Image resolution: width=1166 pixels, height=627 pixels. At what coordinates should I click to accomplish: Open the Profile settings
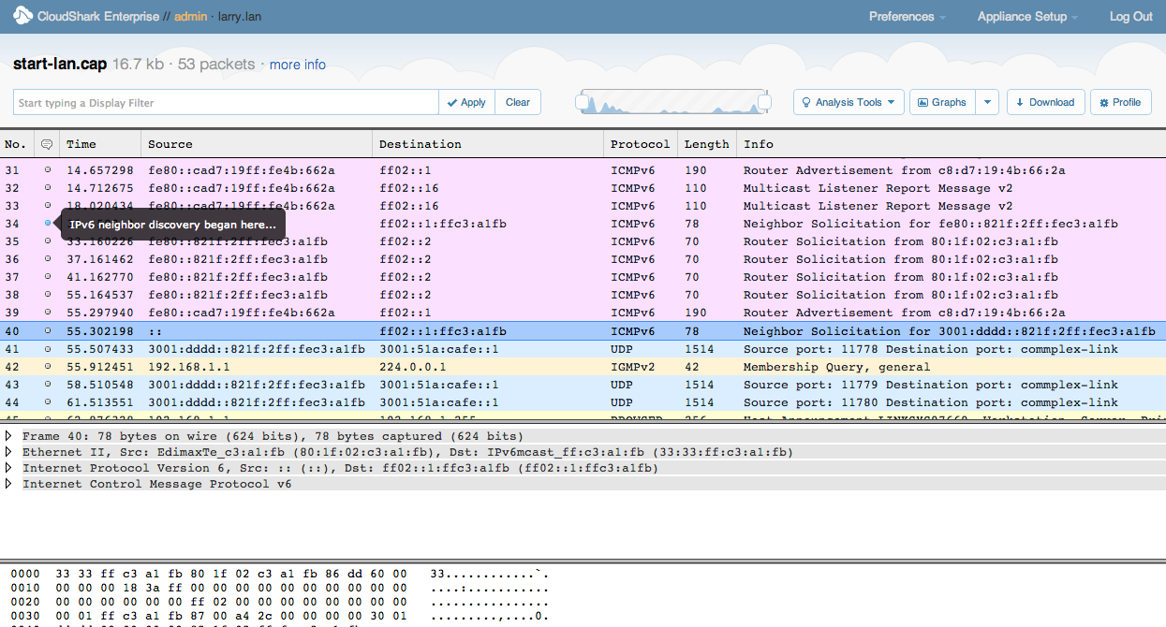[1121, 102]
